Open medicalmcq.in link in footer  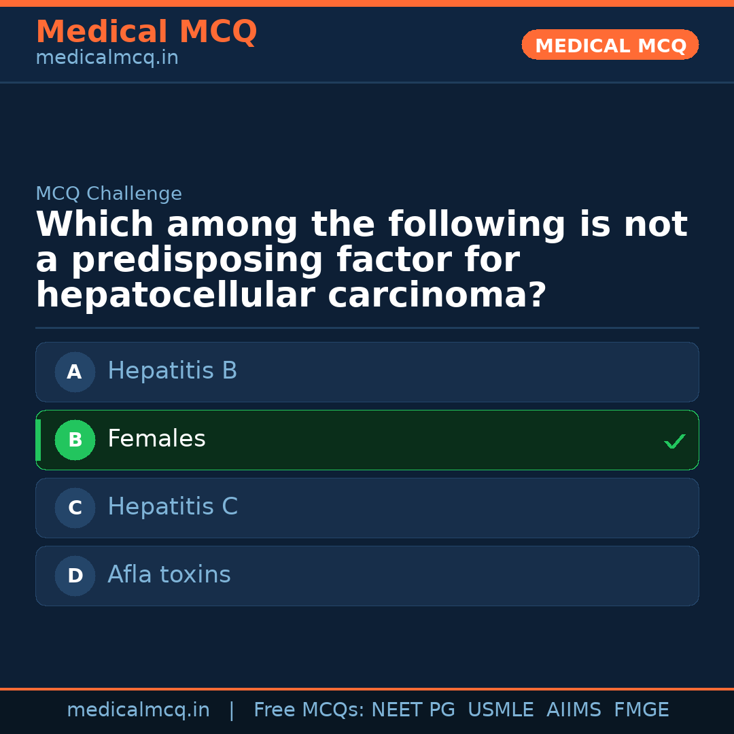[138, 710]
